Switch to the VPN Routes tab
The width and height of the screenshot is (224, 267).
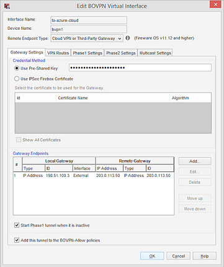[58, 53]
